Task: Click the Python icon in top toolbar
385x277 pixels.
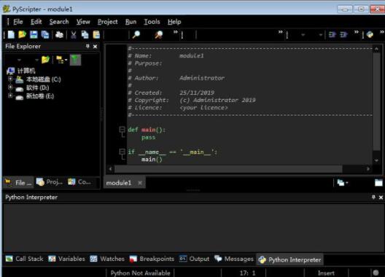Action: (370, 35)
